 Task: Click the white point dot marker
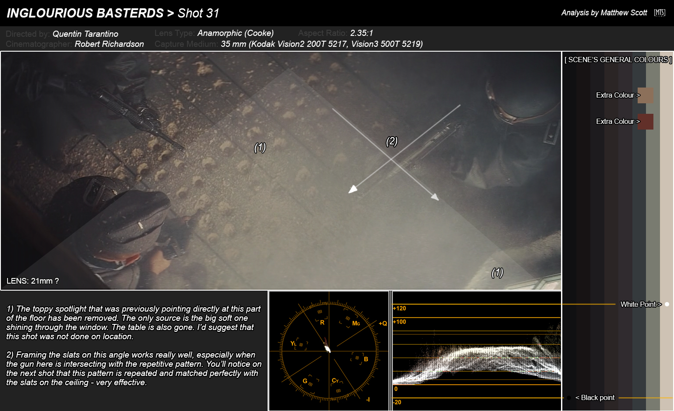pyautogui.click(x=667, y=304)
